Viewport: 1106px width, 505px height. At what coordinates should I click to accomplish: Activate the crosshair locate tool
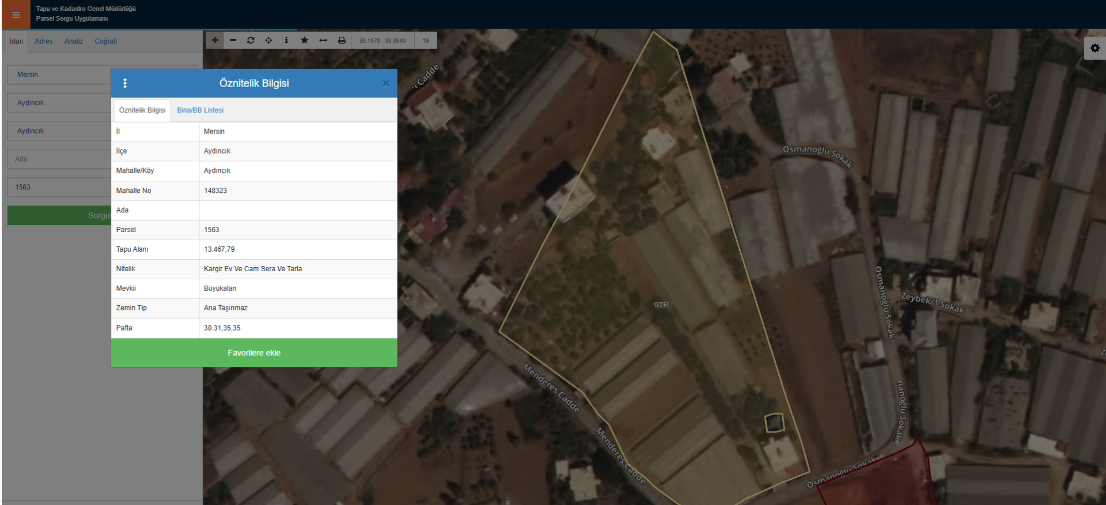pyautogui.click(x=268, y=40)
